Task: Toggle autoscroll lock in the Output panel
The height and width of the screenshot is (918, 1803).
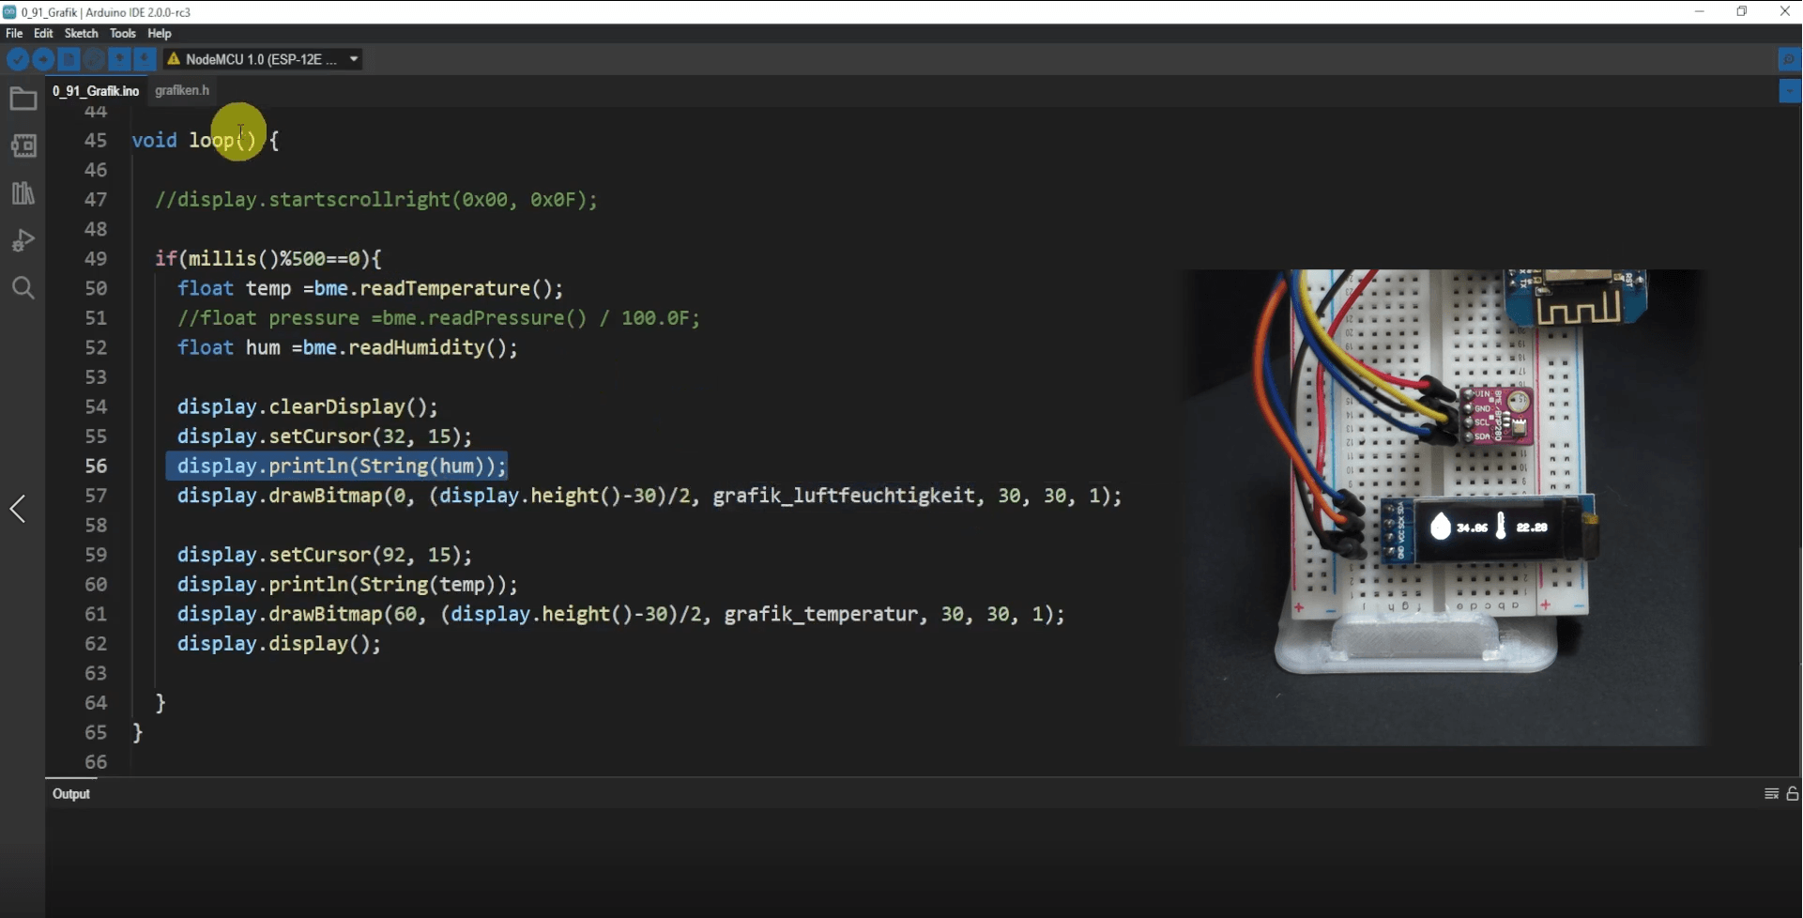Action: coord(1791,793)
